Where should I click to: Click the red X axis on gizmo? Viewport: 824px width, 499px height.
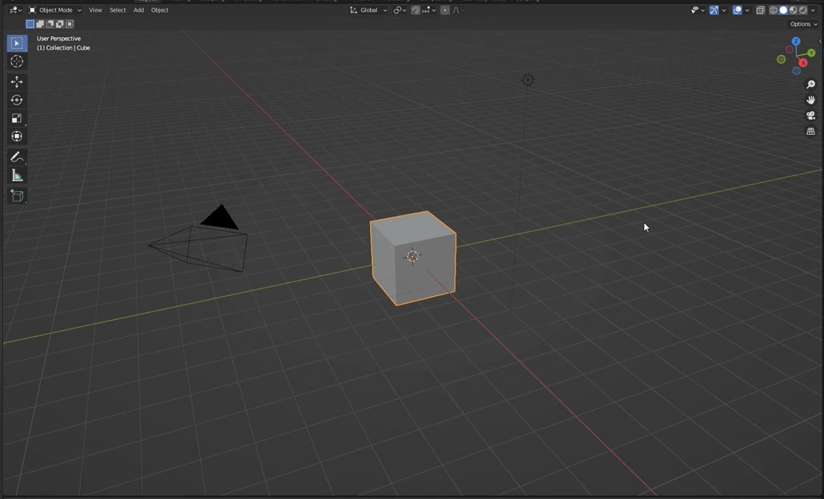pos(803,63)
